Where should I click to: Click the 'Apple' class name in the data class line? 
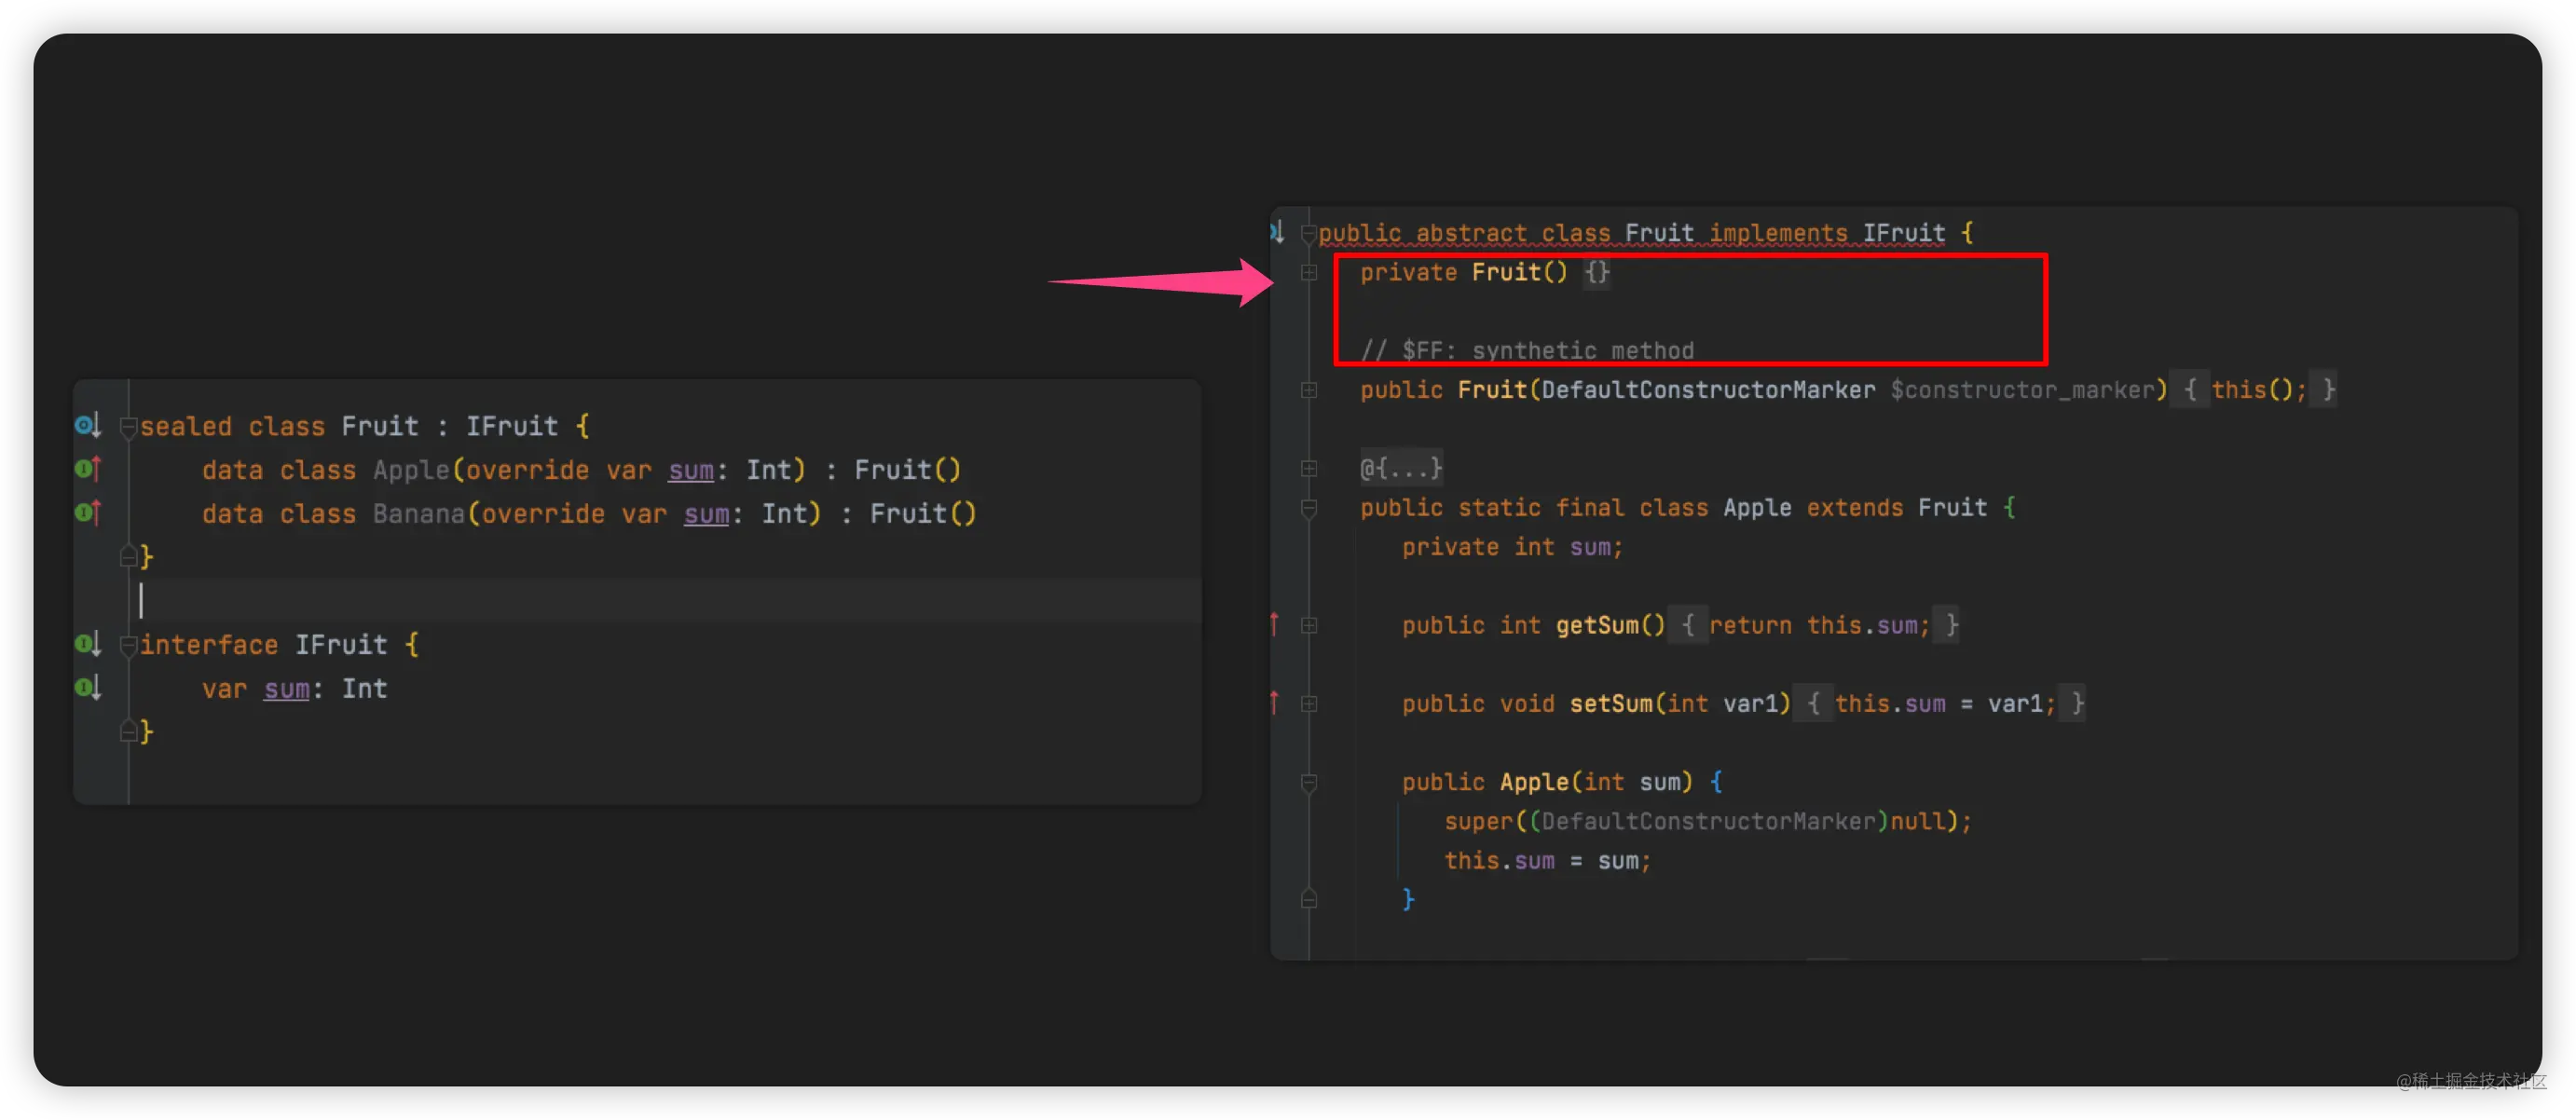coord(411,469)
